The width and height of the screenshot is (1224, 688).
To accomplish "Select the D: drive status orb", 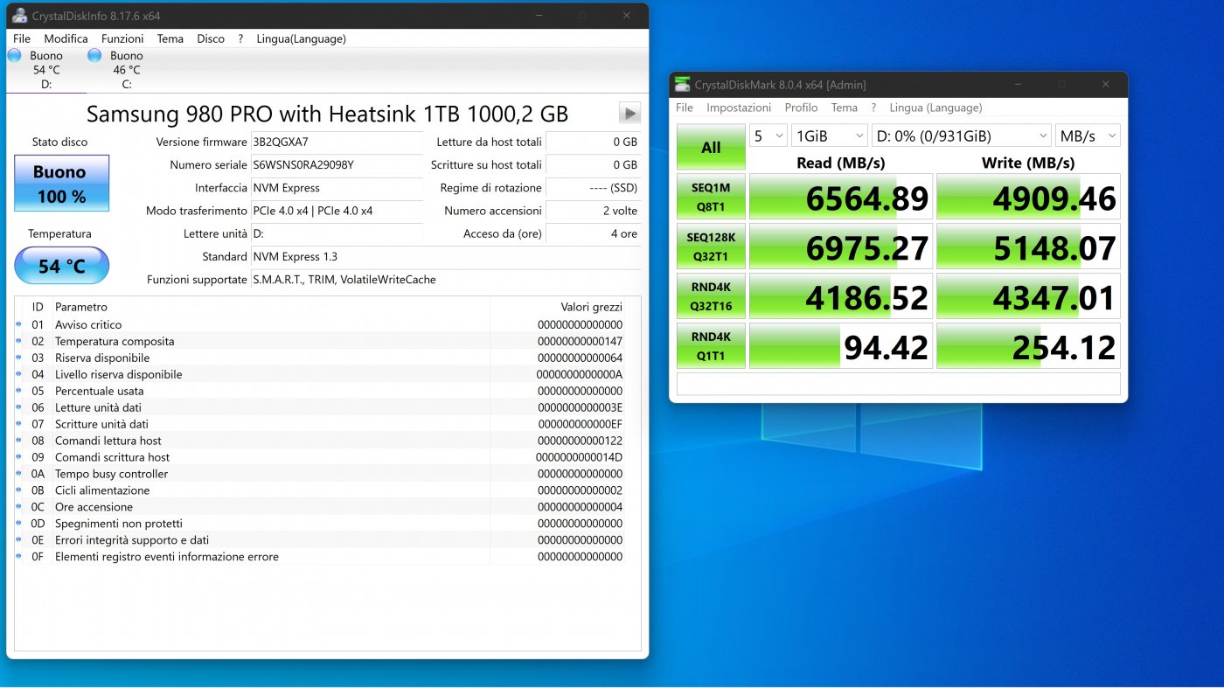I will click(14, 55).
